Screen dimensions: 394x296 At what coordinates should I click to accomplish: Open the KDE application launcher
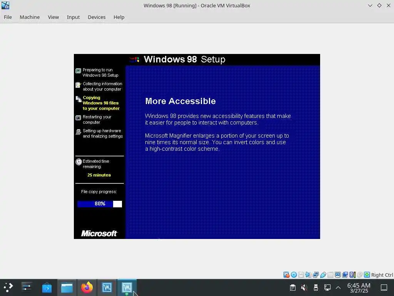8,288
